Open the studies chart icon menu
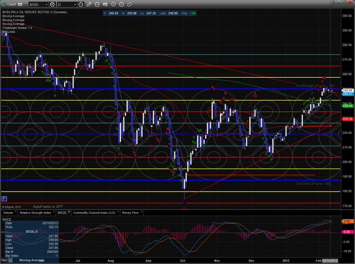Viewport: 355px width, 264px height. tap(97, 4)
